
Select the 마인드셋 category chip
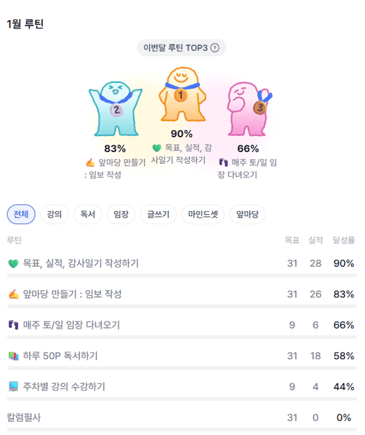click(x=203, y=215)
